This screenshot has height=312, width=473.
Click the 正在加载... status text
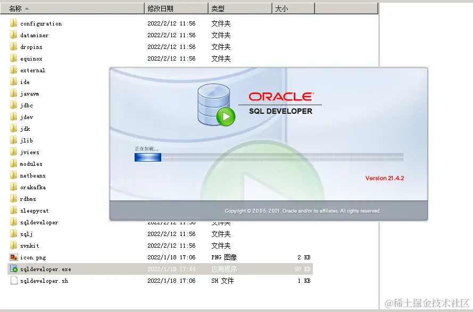click(x=146, y=149)
